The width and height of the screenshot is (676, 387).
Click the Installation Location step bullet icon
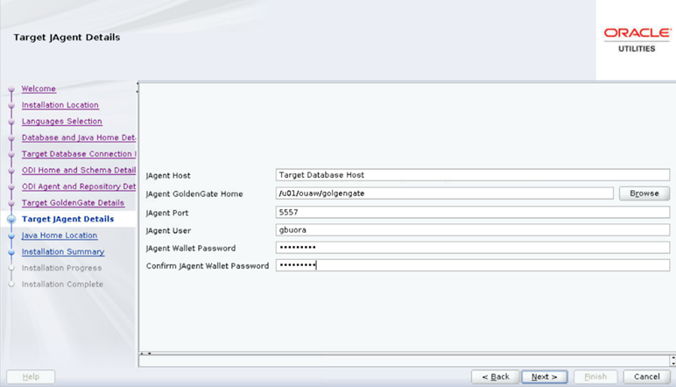coord(11,106)
